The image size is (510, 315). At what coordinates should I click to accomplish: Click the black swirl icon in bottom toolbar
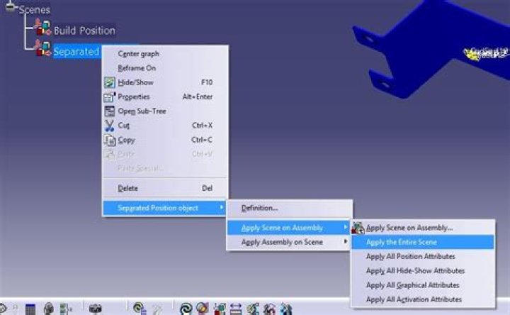[186, 309]
